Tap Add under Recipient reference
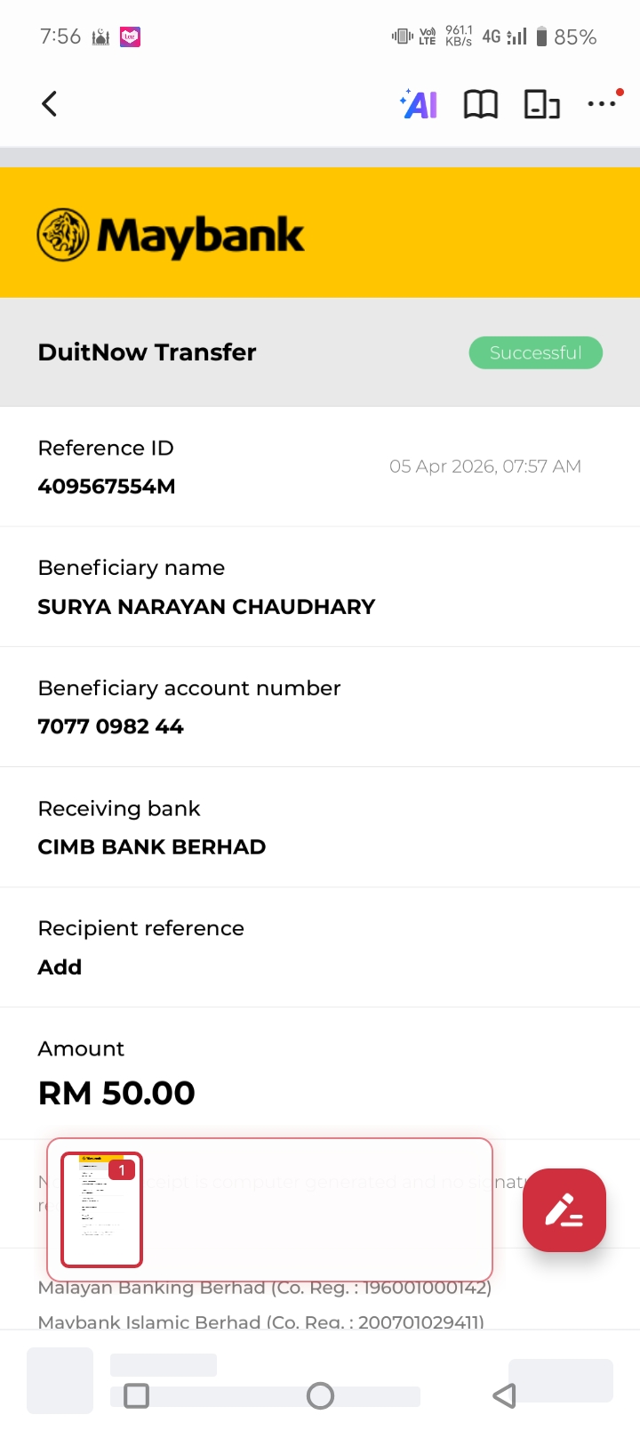 pyautogui.click(x=60, y=967)
